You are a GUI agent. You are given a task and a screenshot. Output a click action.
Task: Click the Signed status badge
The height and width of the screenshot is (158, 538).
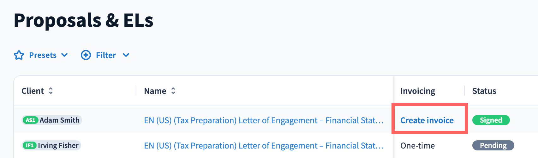tap(491, 120)
